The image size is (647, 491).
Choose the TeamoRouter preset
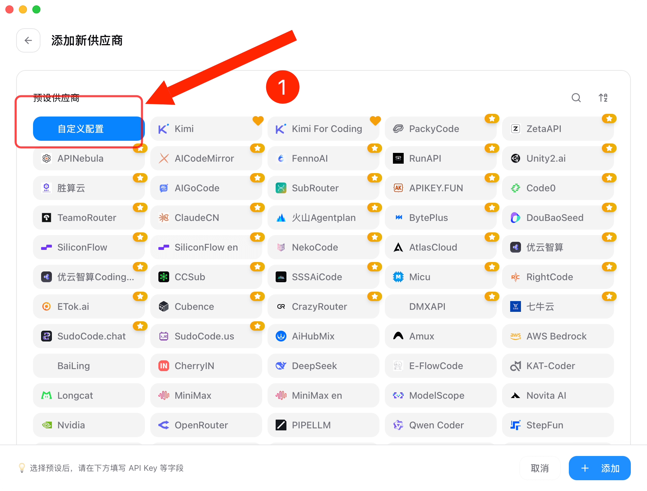pos(89,218)
